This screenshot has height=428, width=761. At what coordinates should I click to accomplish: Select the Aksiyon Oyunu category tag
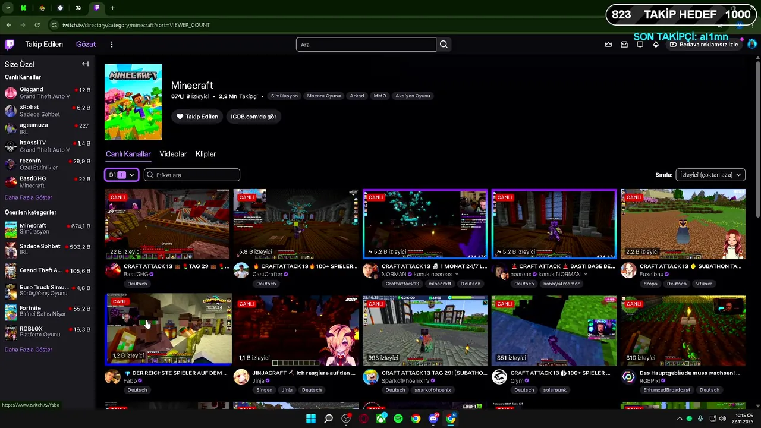[x=413, y=96]
